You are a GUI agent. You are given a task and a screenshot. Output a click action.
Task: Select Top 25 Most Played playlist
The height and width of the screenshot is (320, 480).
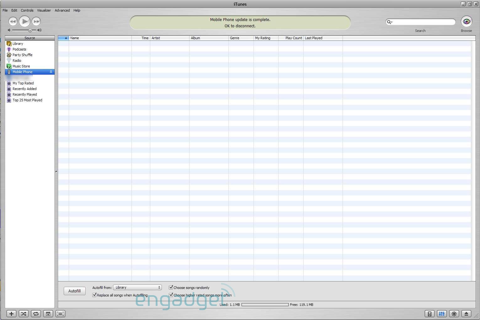click(x=30, y=100)
